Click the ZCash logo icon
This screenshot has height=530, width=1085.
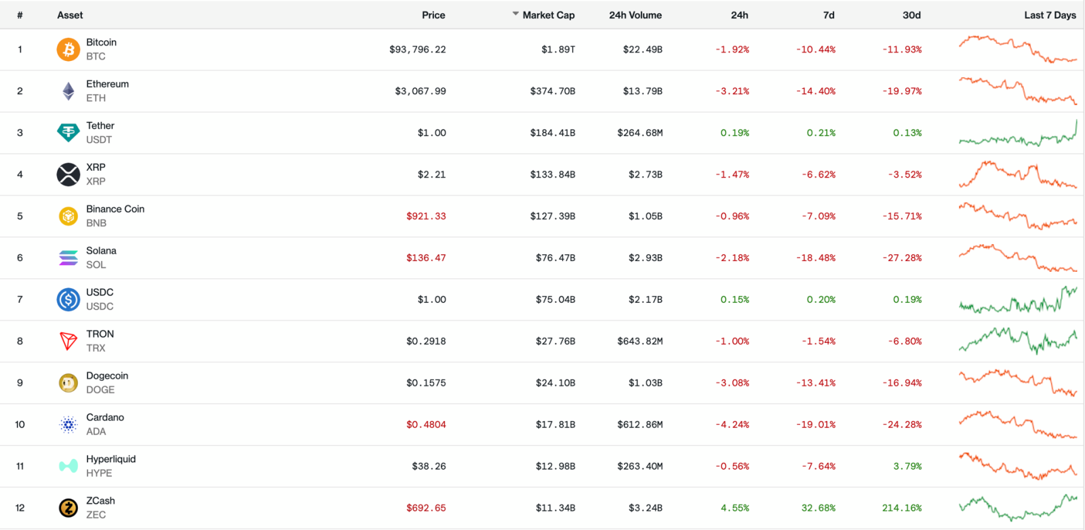pos(68,508)
